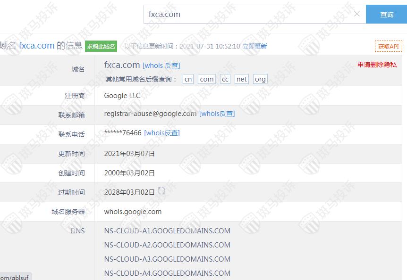Click the 立即更新 link

(254, 46)
